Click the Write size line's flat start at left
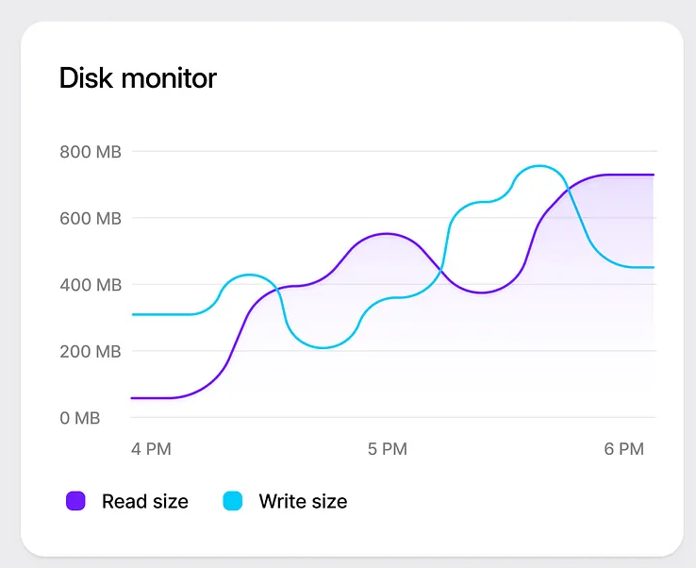This screenshot has height=568, width=696. click(x=160, y=314)
